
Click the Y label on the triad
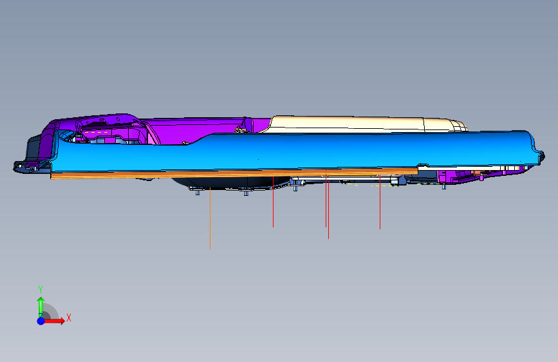tap(41, 290)
